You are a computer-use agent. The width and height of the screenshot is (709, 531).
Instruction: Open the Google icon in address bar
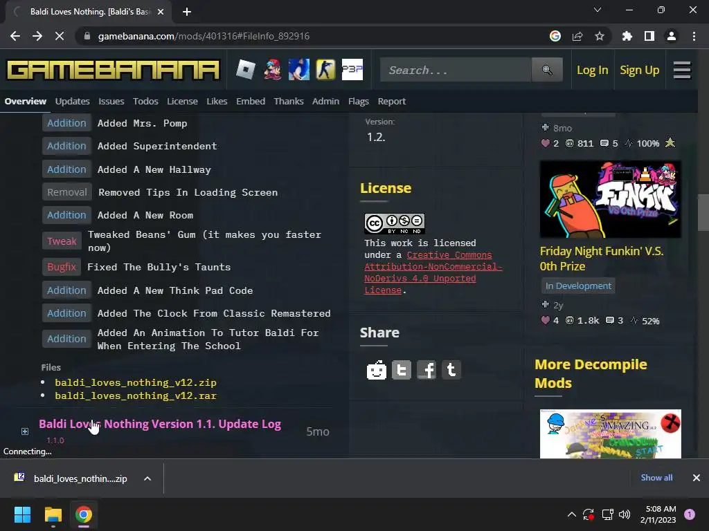click(555, 36)
